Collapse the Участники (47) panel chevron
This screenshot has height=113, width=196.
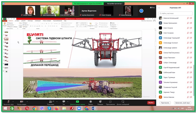point(159,8)
